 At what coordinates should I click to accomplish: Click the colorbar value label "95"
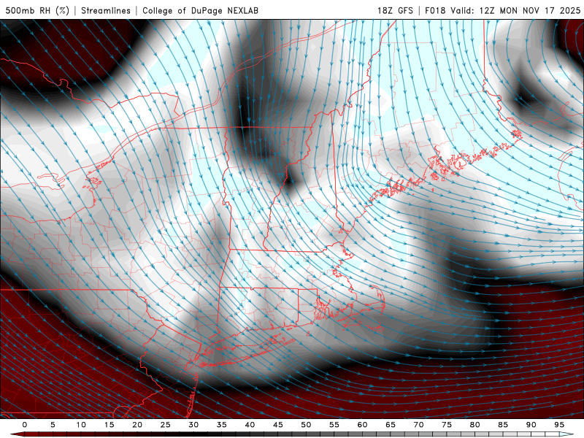pos(559,425)
